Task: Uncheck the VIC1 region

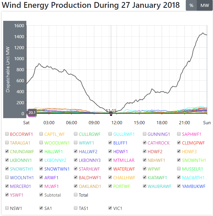Action: click(x=110, y=208)
